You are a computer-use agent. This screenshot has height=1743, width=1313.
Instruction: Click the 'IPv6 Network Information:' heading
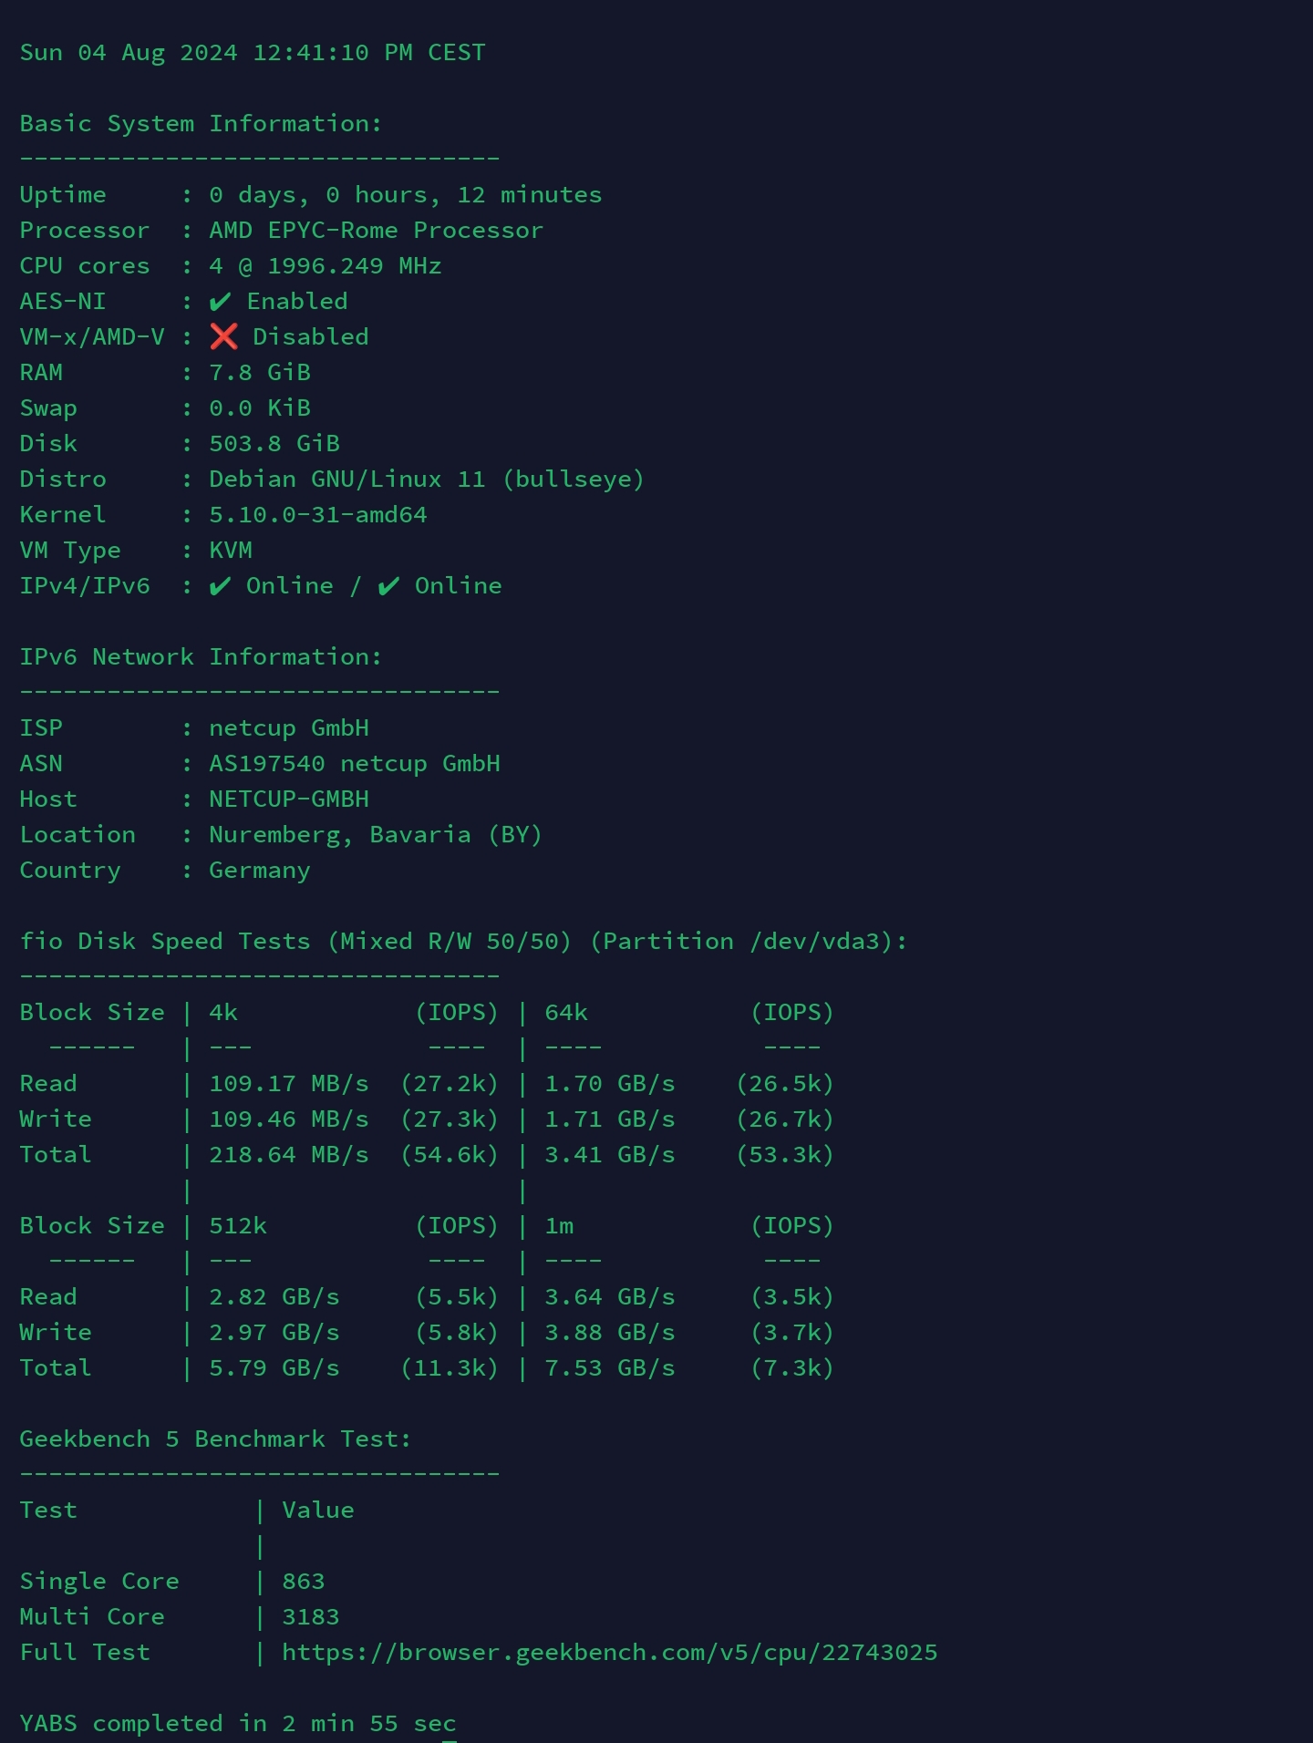[x=202, y=657]
